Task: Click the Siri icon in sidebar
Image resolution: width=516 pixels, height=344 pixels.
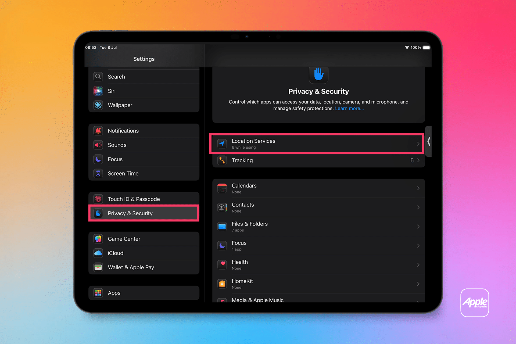Action: click(98, 91)
